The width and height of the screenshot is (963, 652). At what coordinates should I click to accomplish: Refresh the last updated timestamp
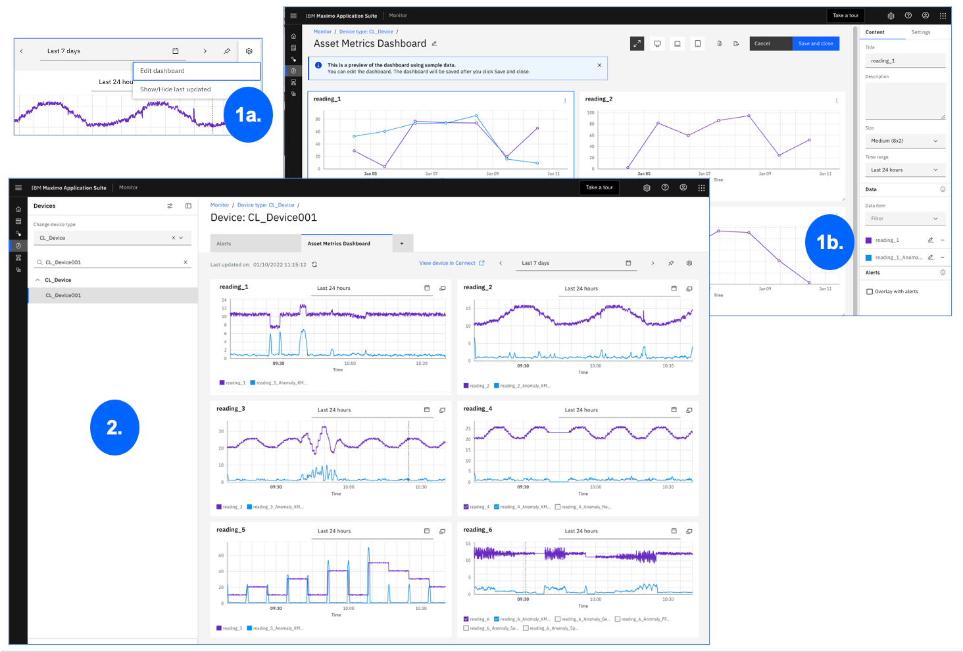314,265
